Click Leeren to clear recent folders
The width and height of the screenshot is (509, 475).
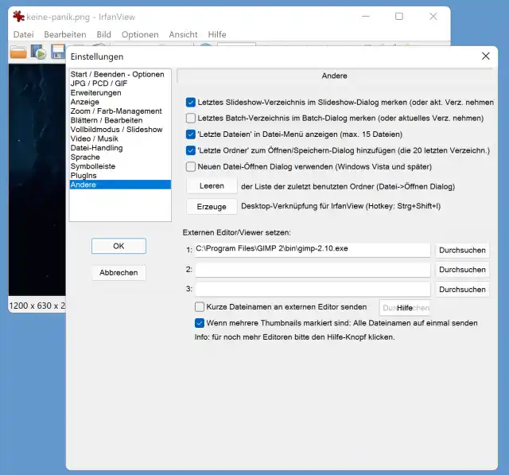tap(212, 186)
